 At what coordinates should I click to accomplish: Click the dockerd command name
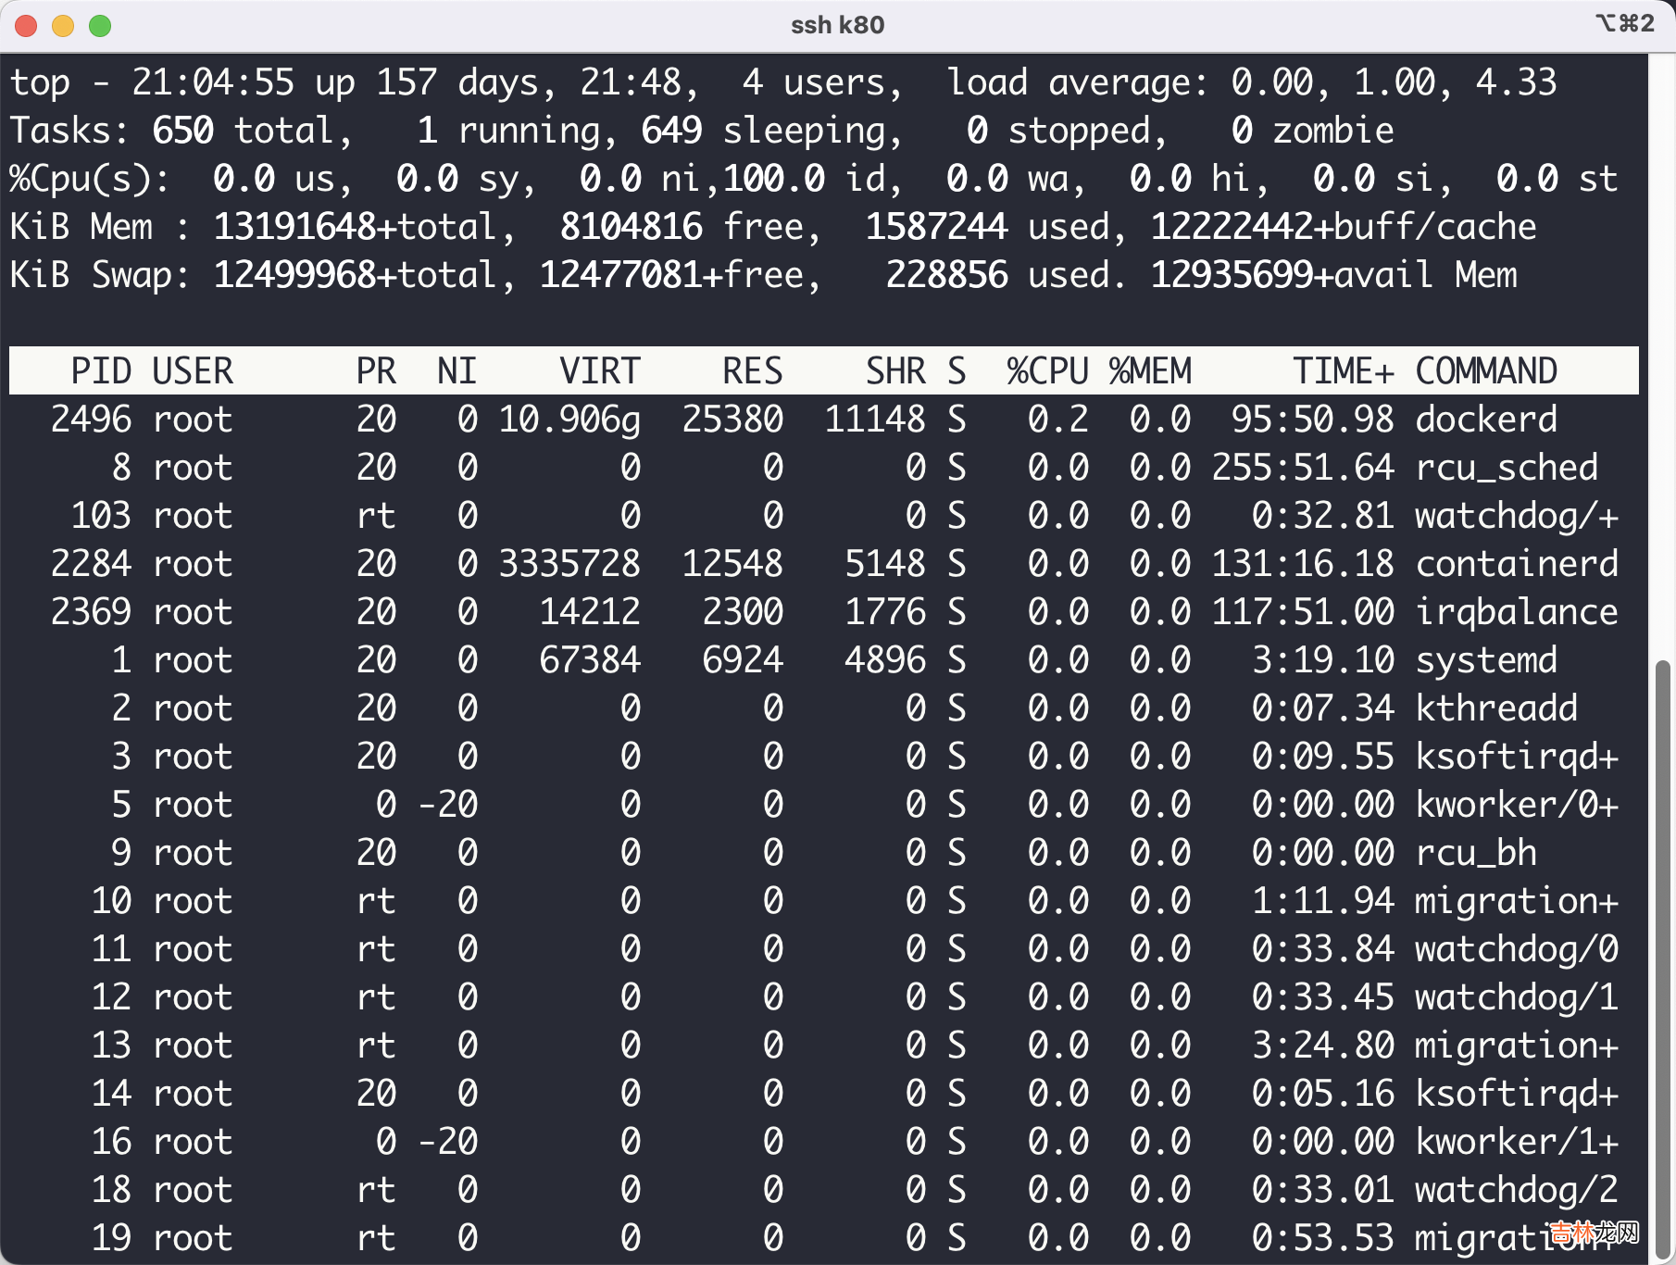click(1486, 420)
